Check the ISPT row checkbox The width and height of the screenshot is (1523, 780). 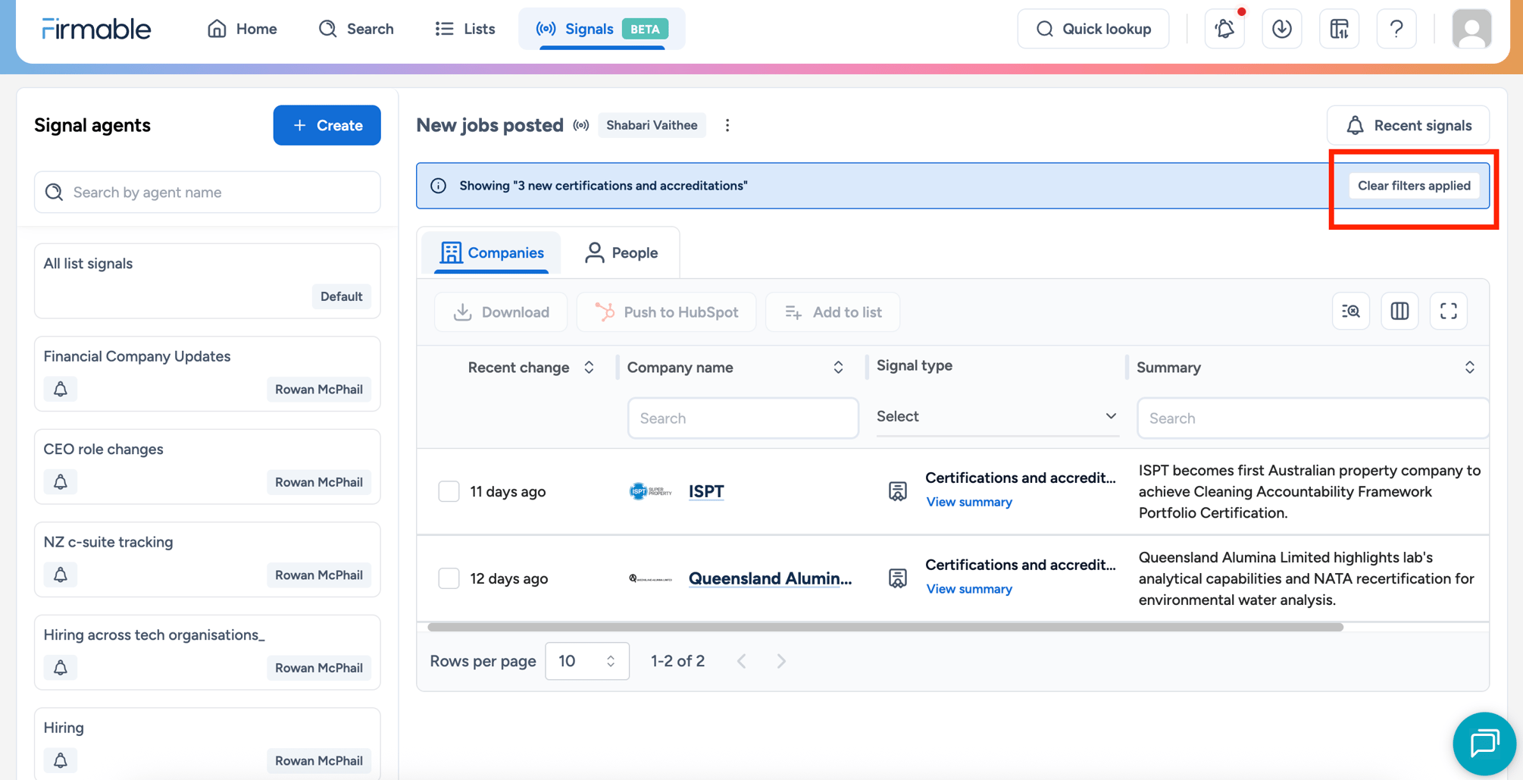449,491
